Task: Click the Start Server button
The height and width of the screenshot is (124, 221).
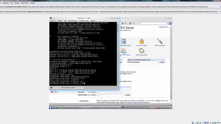Action: (84, 101)
